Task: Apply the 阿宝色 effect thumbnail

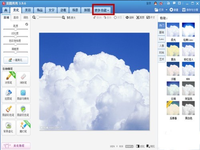Action: [188, 88]
